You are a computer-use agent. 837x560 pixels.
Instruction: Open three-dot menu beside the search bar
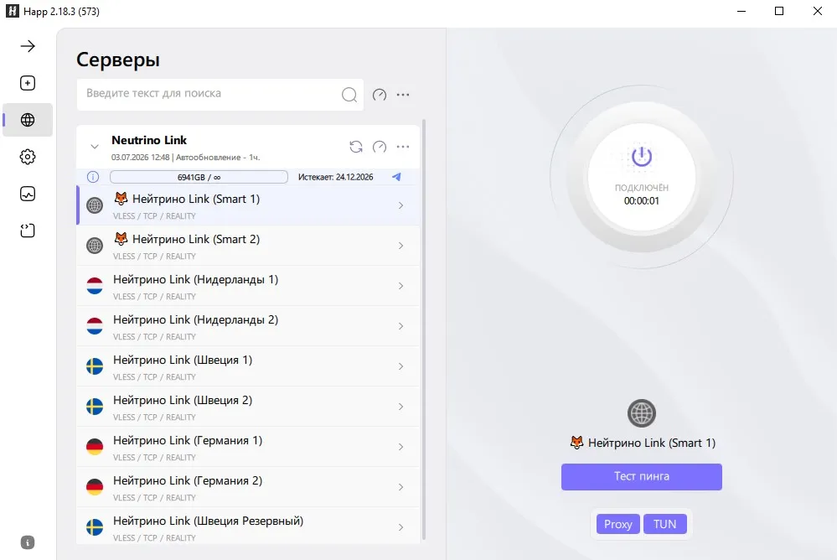(x=403, y=95)
